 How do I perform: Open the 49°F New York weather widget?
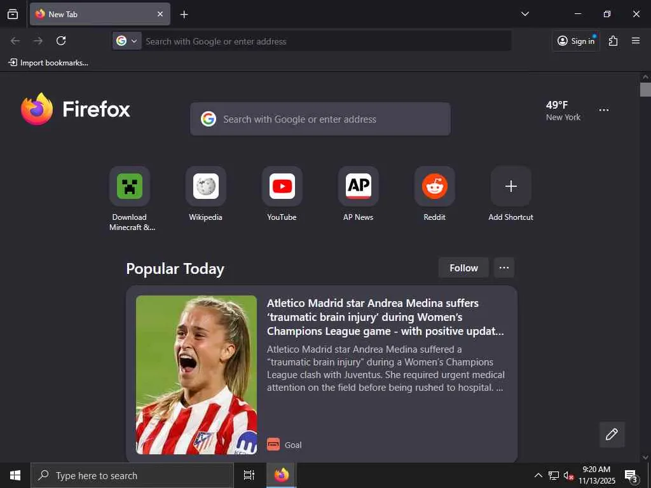pyautogui.click(x=563, y=111)
